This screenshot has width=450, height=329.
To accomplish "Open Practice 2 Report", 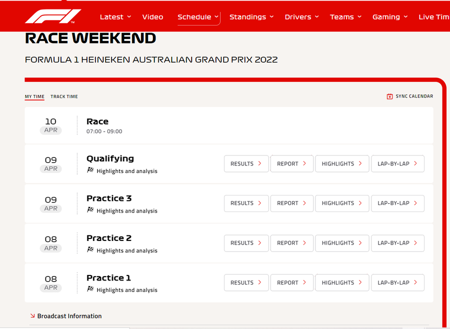I will (292, 243).
